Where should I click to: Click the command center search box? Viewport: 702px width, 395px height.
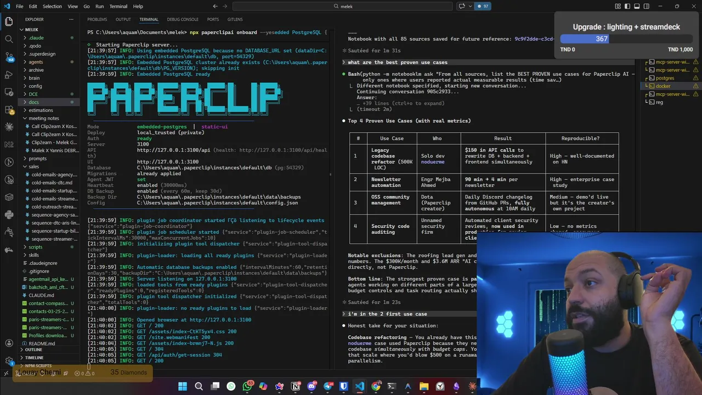point(343,6)
